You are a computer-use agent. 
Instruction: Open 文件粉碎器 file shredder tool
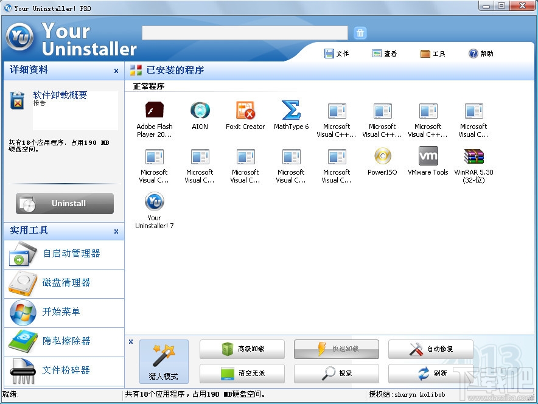click(64, 371)
